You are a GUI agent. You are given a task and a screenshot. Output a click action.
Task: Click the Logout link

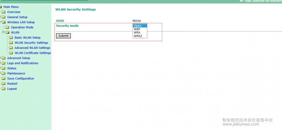click(x=12, y=89)
